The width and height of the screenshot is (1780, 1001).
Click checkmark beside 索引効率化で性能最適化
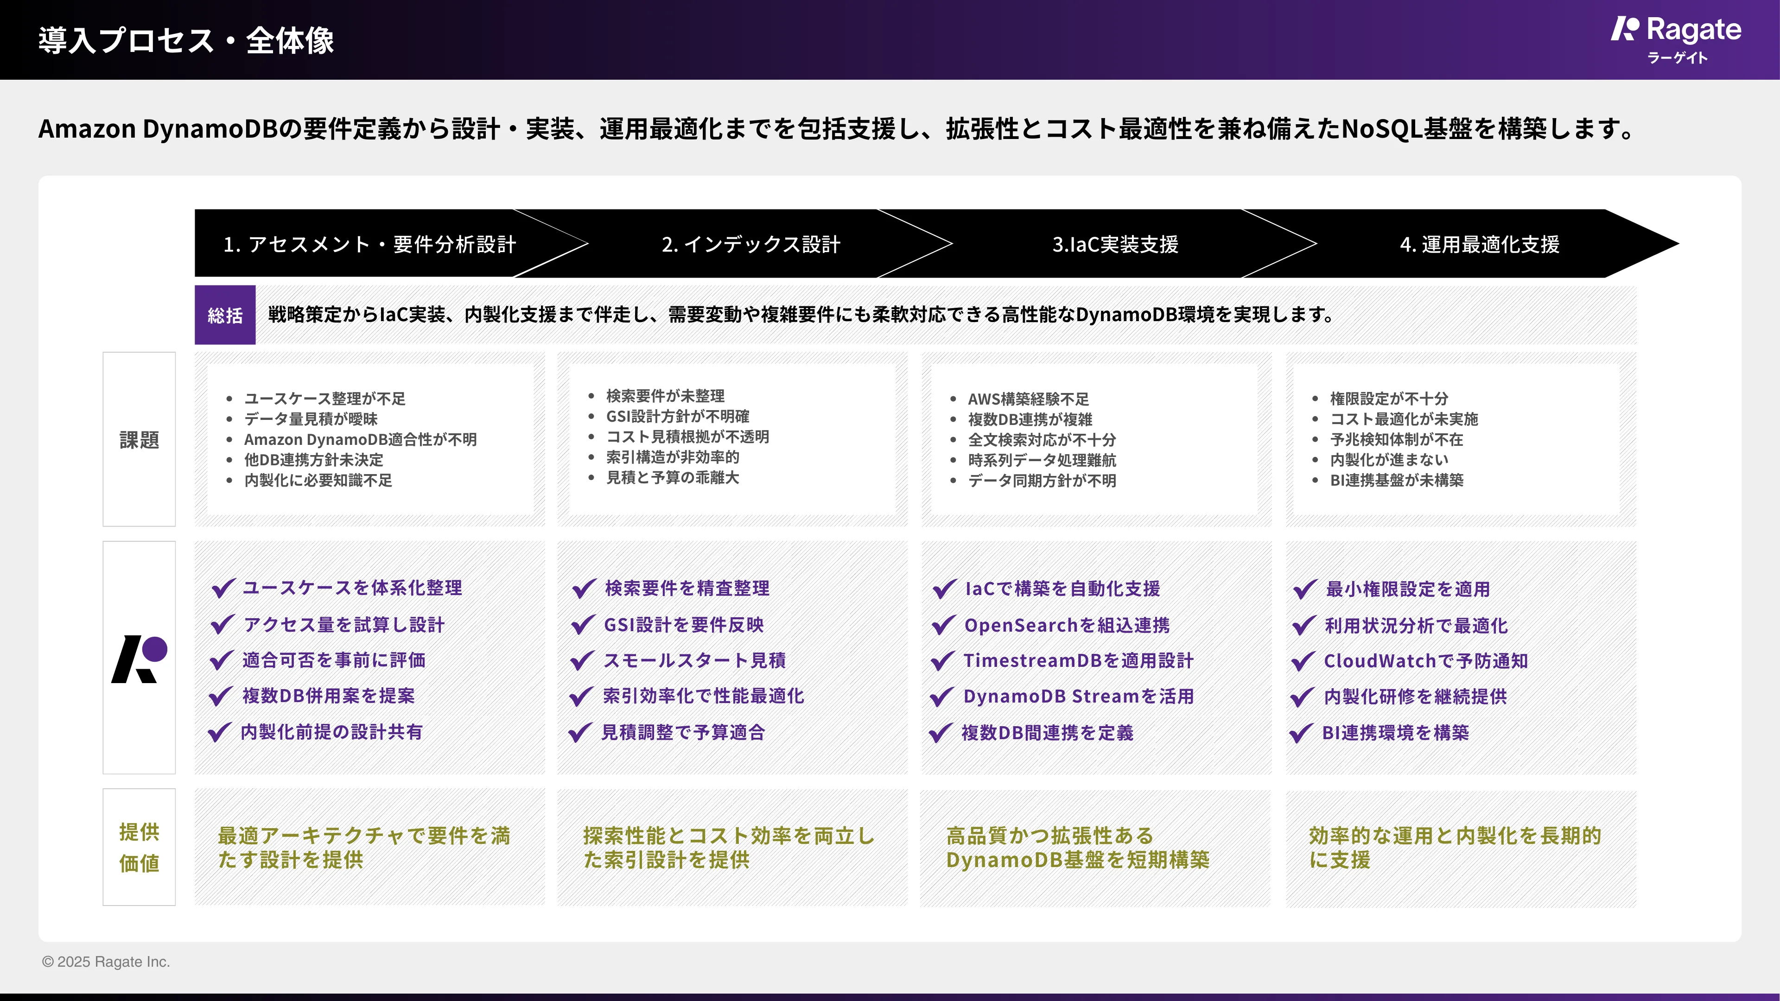click(x=582, y=697)
